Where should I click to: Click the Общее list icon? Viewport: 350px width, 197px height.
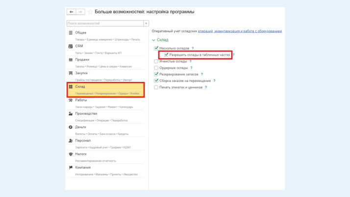[x=71, y=32]
